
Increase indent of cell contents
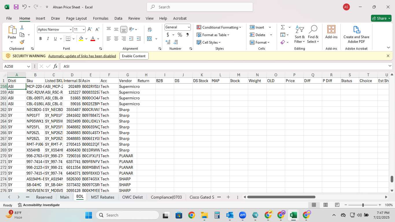pyautogui.click(x=139, y=39)
